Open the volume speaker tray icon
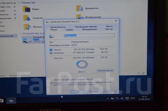The height and width of the screenshot is (111, 168). point(122,98)
